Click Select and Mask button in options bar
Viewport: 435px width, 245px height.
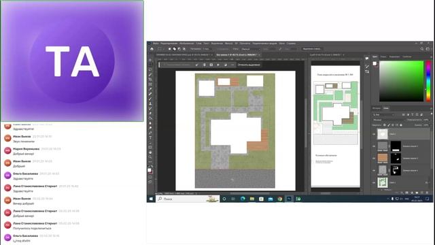click(x=312, y=49)
